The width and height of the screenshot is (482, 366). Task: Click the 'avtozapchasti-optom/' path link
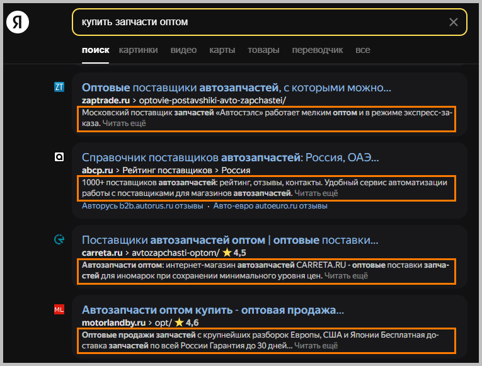(x=176, y=253)
